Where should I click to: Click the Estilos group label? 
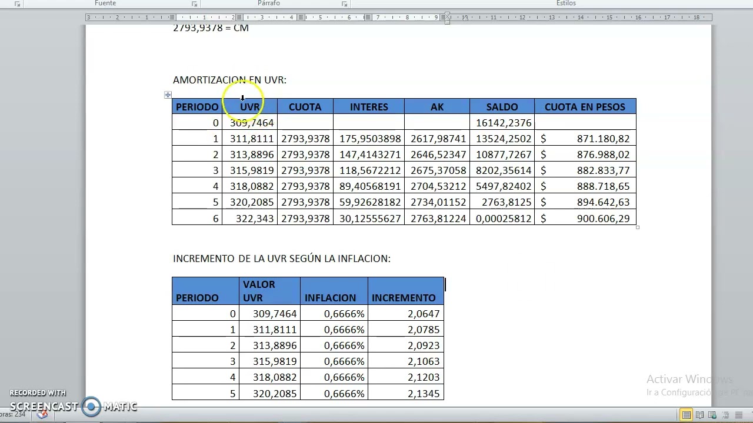[566, 4]
